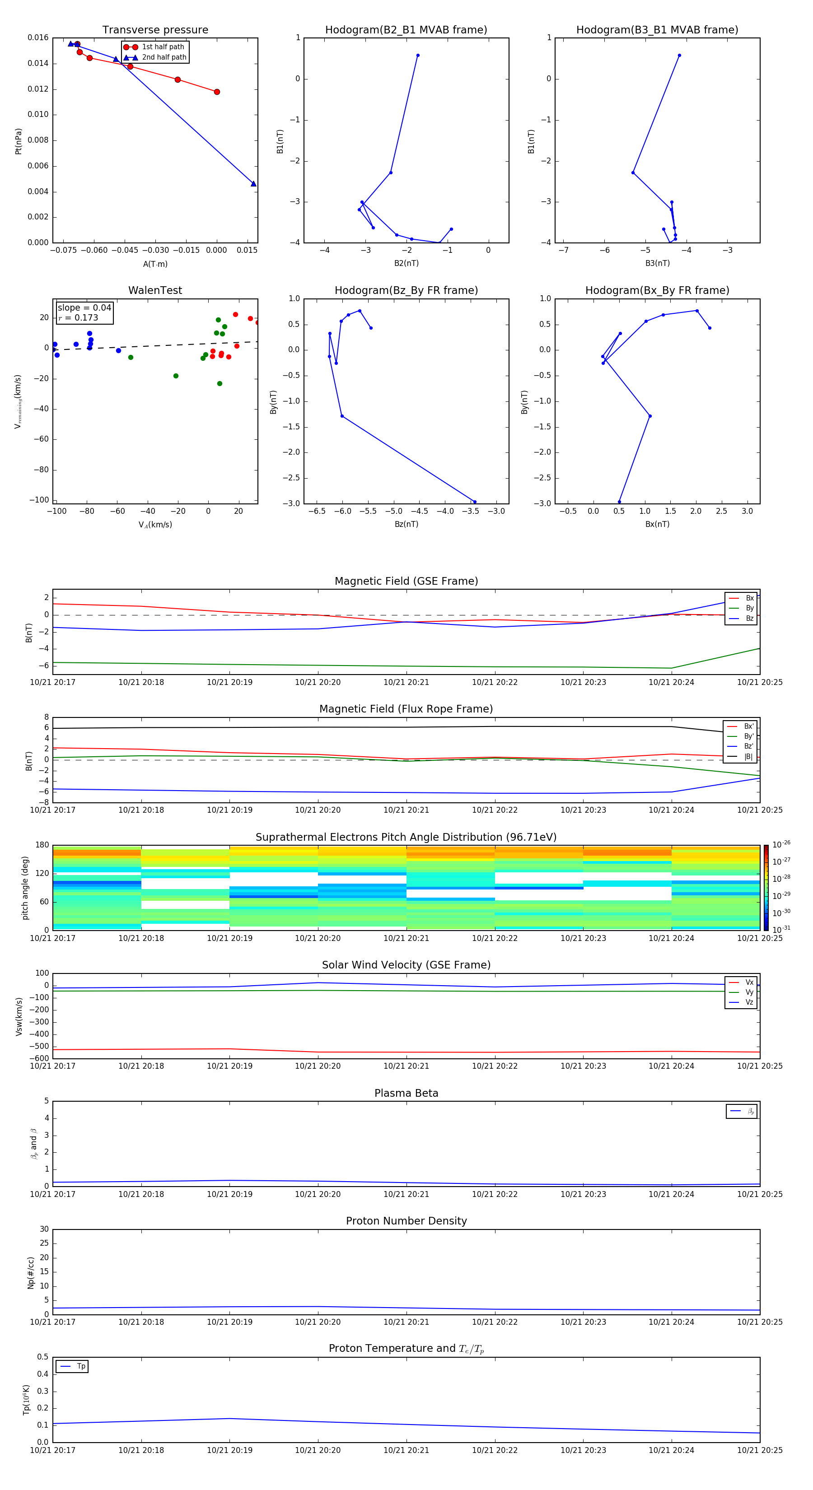Click the 'Hodogram(B3_B1 MVAB frame)' title
This screenshot has height=1490, width=813.
[657, 30]
